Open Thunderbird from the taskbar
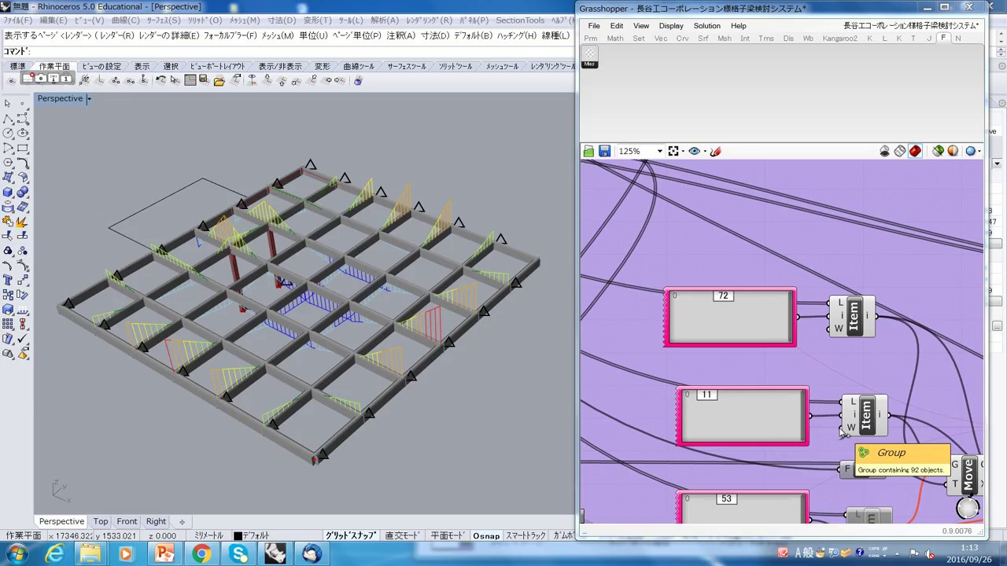This screenshot has height=566, width=1007. (312, 554)
